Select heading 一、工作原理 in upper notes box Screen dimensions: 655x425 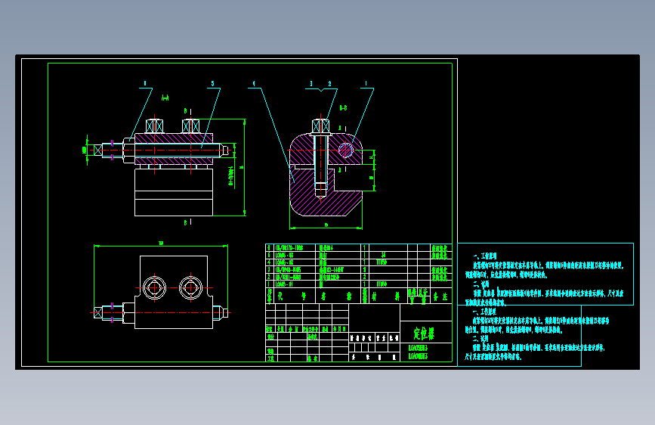click(x=485, y=256)
